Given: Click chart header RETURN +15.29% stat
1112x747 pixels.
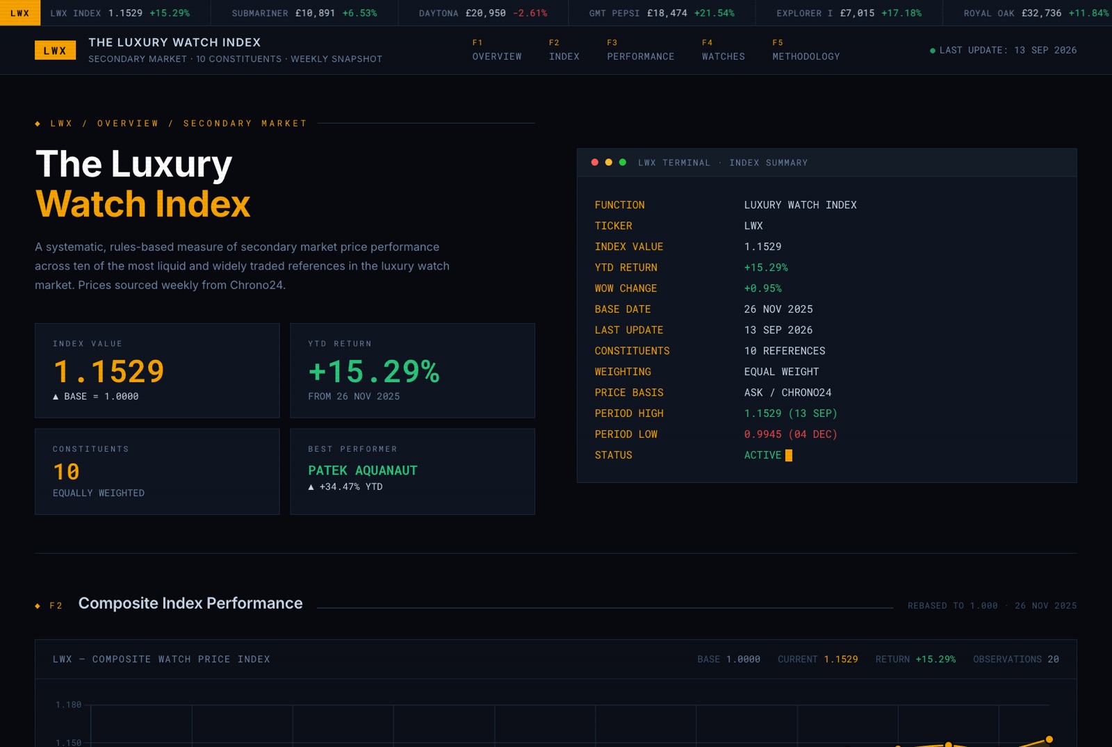Looking at the screenshot, I should coord(915,659).
